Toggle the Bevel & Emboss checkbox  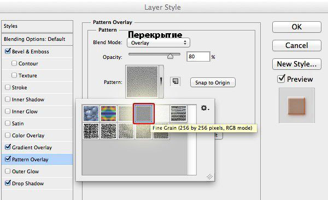[8, 51]
